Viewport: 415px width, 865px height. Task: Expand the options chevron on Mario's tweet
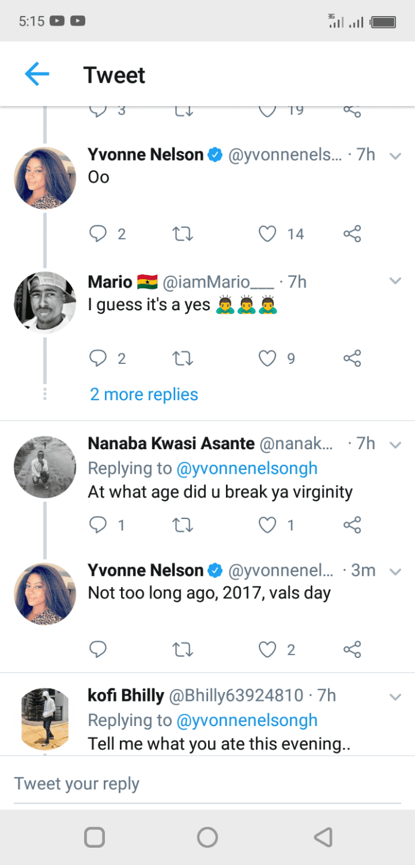(395, 281)
